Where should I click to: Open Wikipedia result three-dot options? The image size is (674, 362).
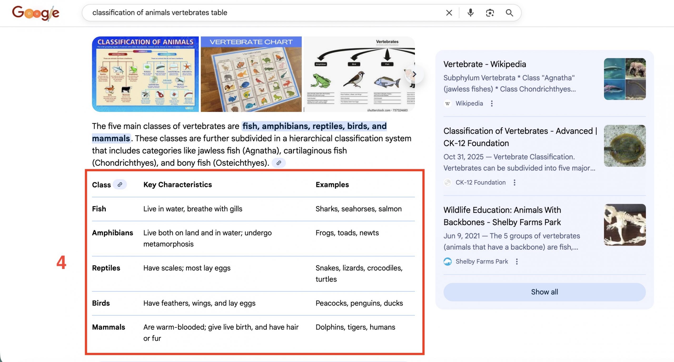(492, 104)
